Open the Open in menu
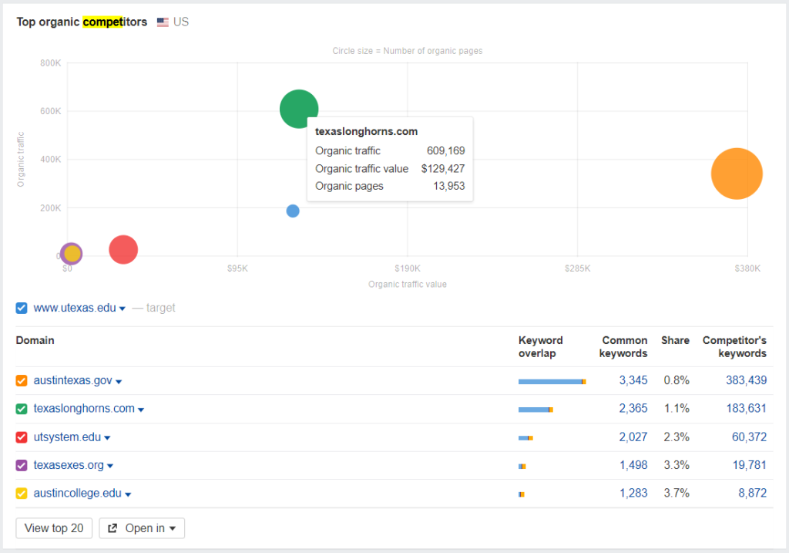 142,528
